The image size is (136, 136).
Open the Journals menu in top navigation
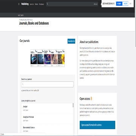tap(32, 4)
